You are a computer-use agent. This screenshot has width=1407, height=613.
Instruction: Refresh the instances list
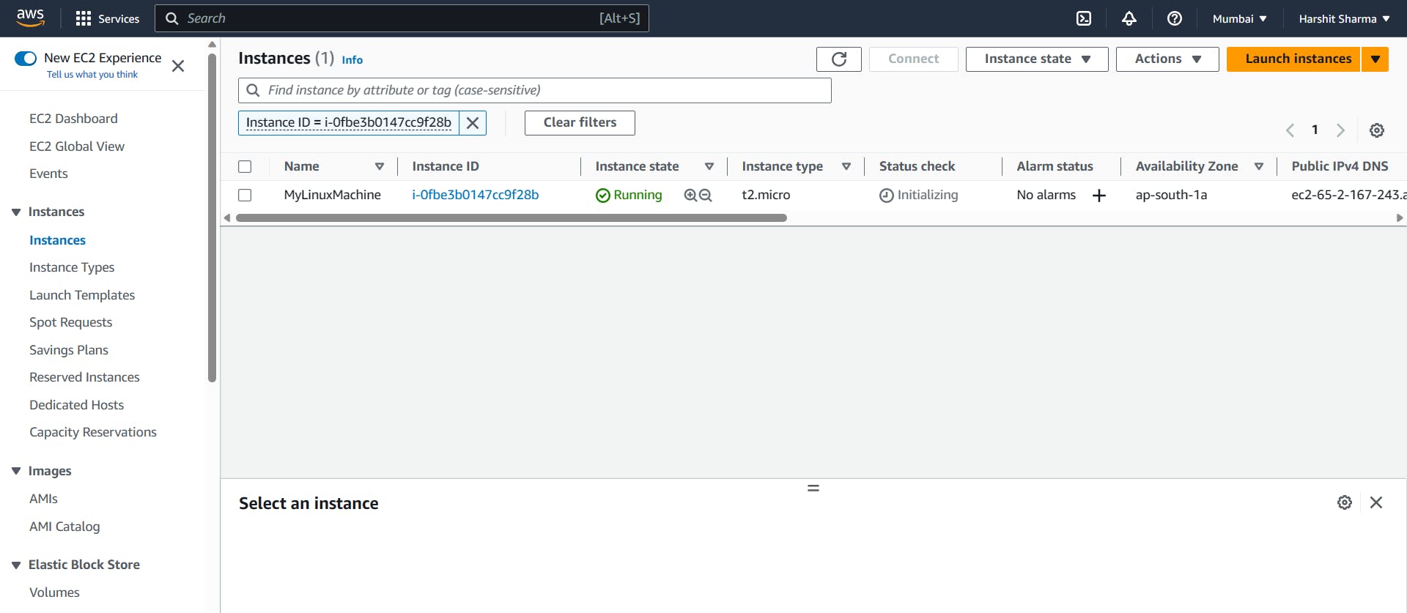[x=839, y=59]
